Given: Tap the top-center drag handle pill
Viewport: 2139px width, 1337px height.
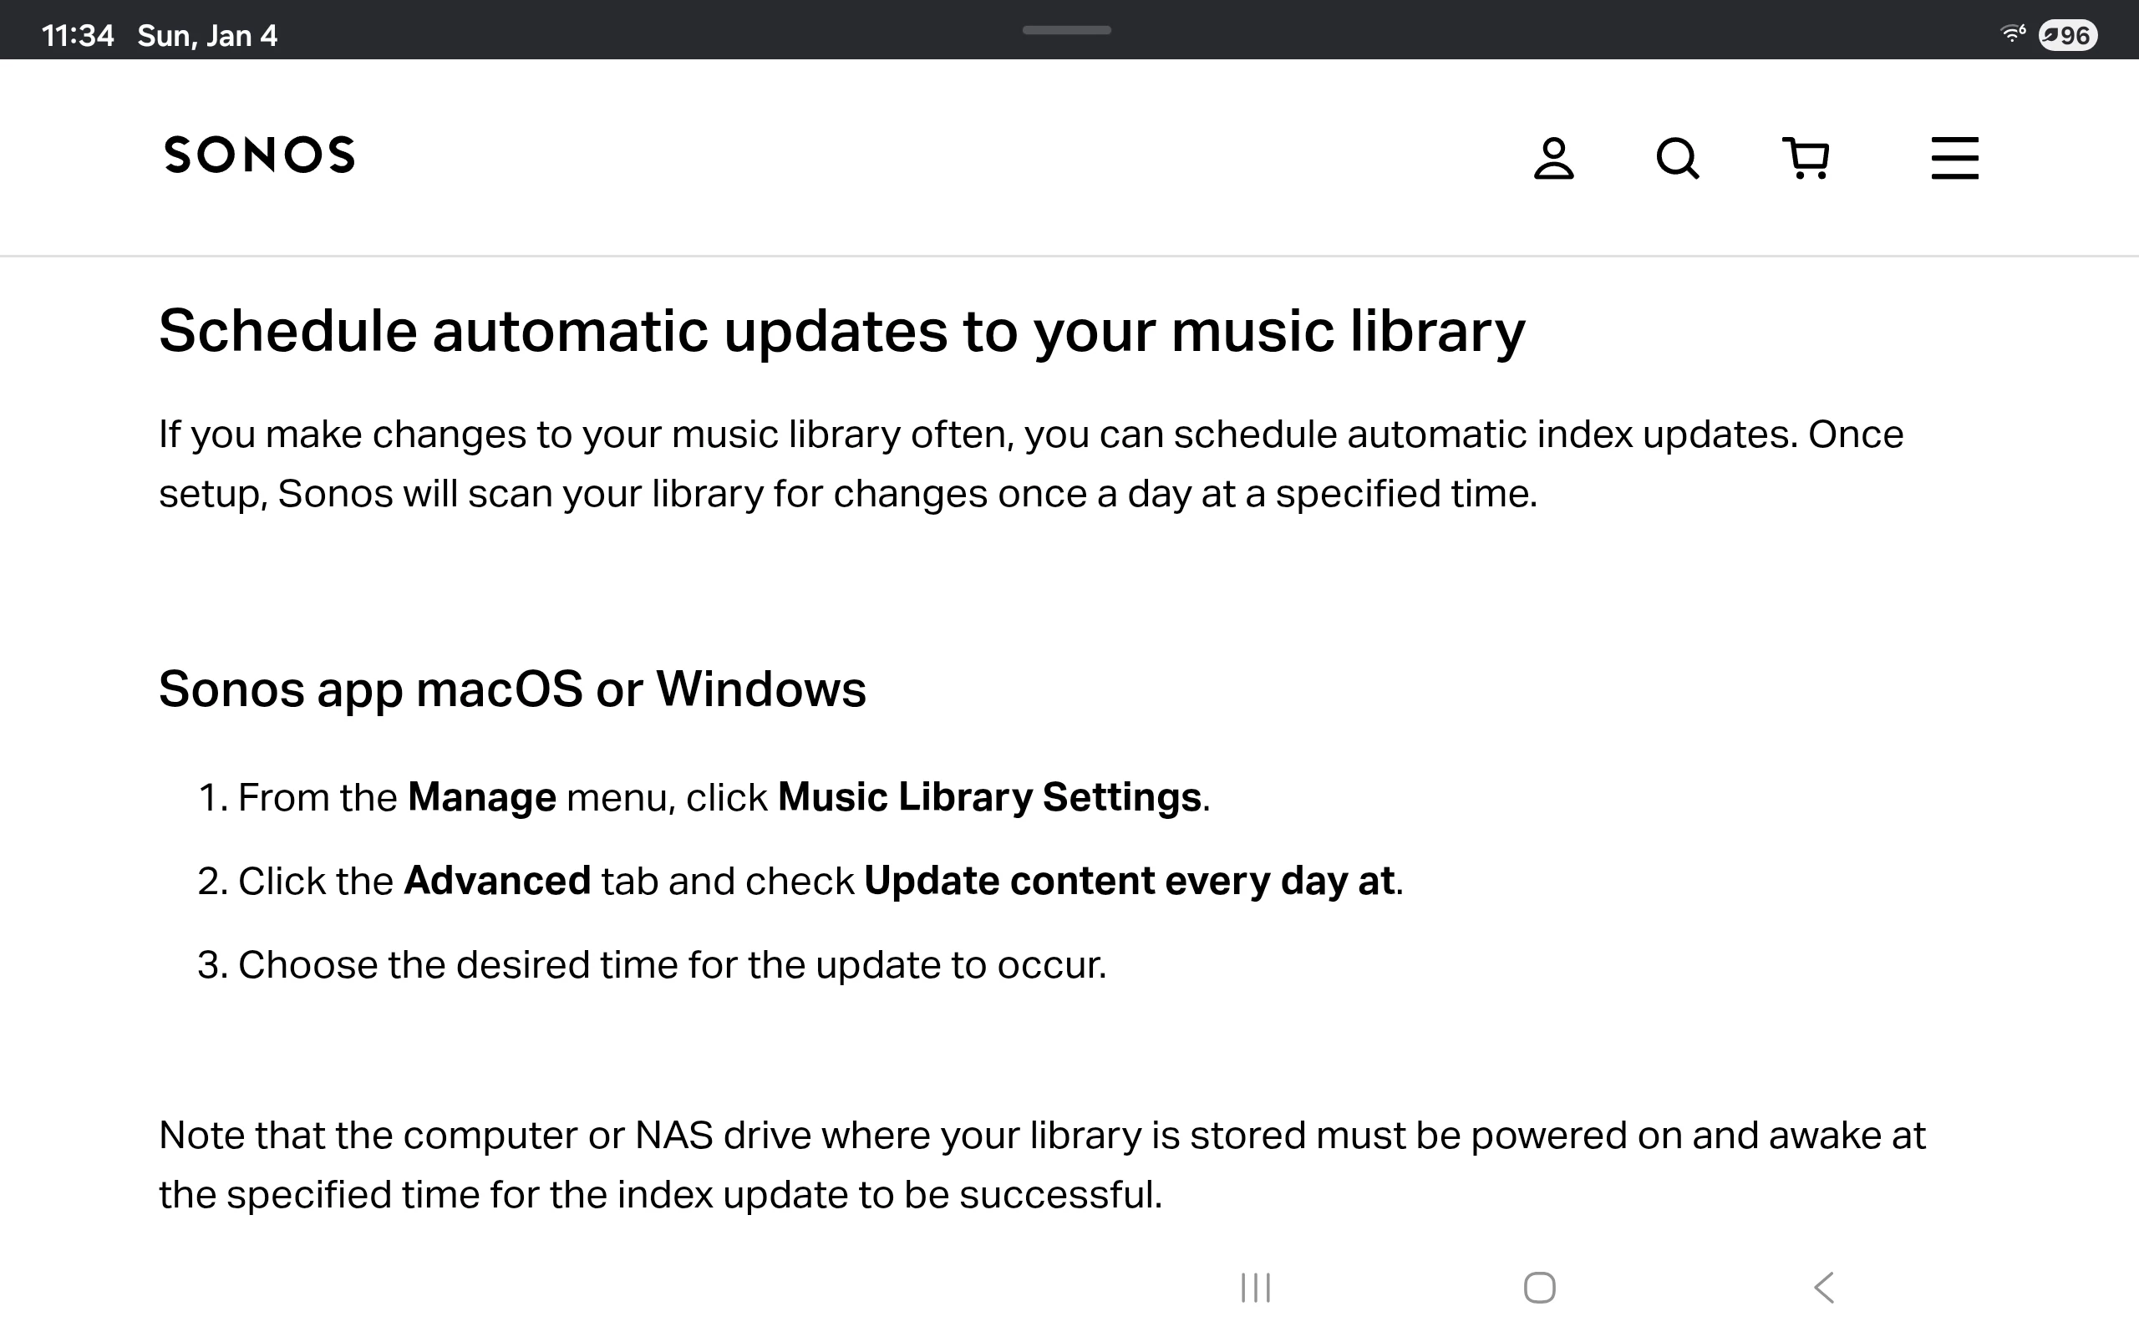Looking at the screenshot, I should coord(1066,30).
